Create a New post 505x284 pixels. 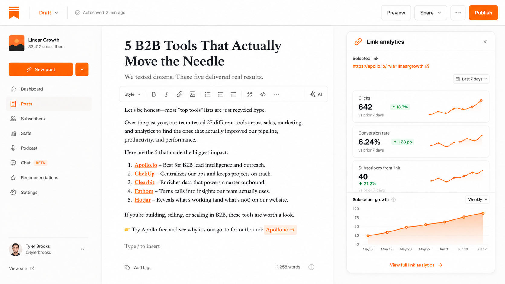[x=41, y=69]
